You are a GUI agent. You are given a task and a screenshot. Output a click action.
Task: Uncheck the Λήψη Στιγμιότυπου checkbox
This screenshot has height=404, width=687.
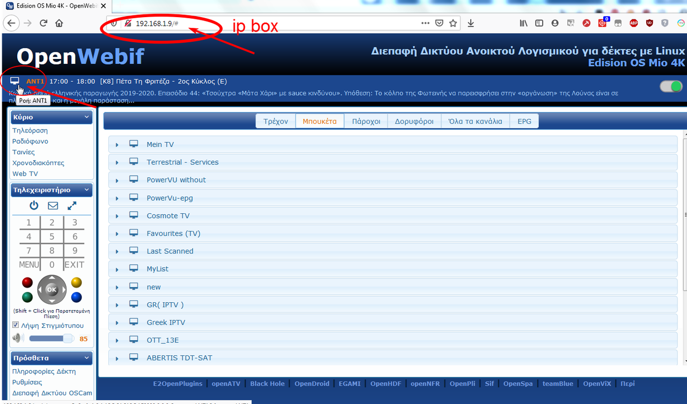[16, 325]
